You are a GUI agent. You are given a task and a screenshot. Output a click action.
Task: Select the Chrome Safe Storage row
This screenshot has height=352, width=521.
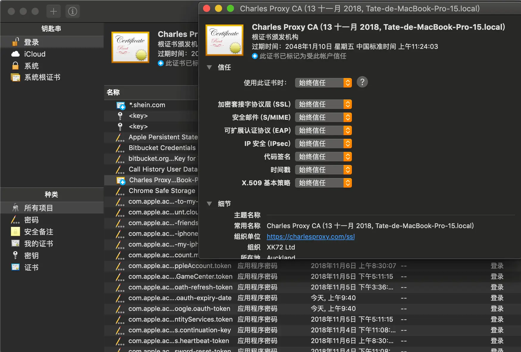pyautogui.click(x=151, y=191)
